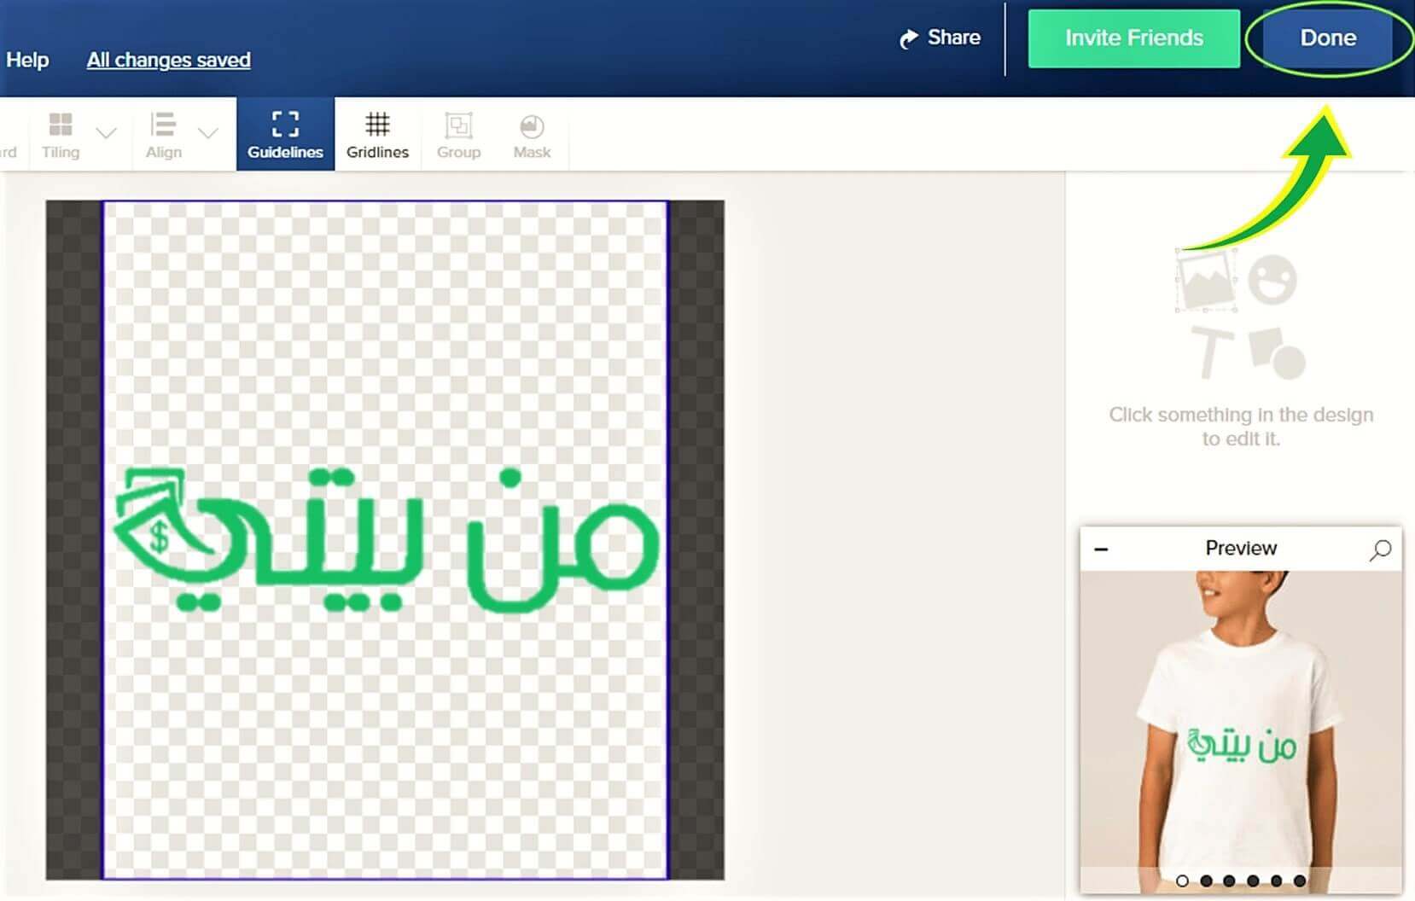This screenshot has width=1415, height=901.
Task: Select the green Arabic logo on the canvas
Action: [387, 539]
